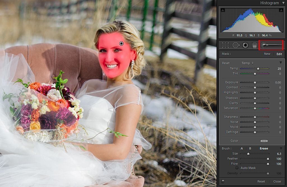Image resolution: width=287 pixels, height=187 pixels.
Task: Open the Color swatch picker
Action: (264, 141)
